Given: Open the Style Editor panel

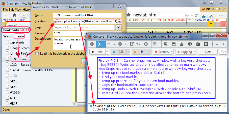Looking at the screenshot, I should tap(135, 44).
